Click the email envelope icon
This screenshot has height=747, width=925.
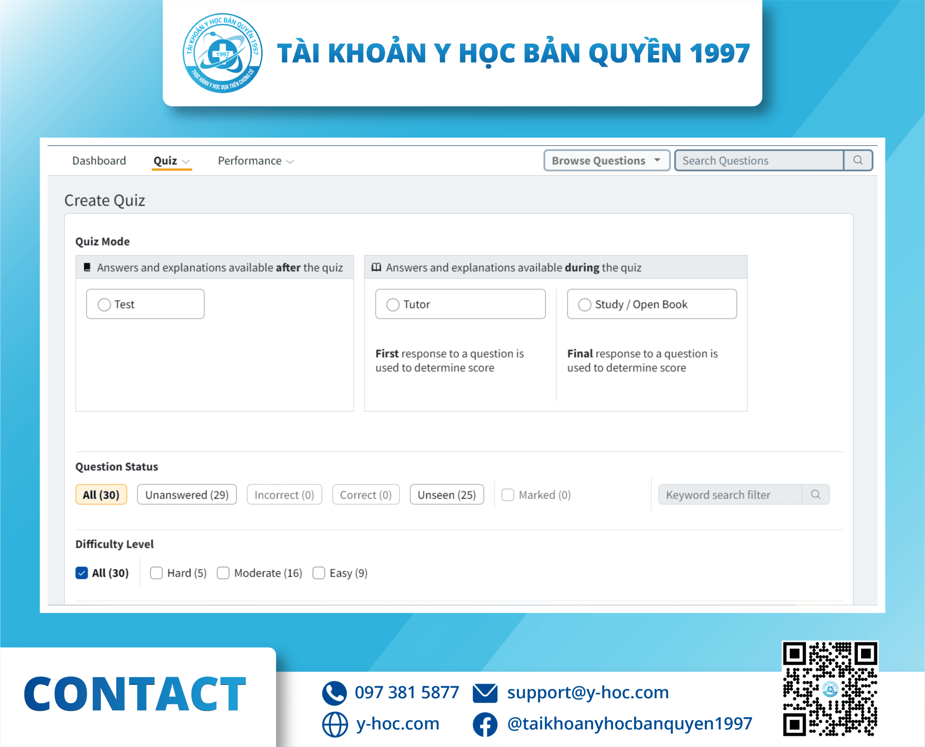click(x=485, y=693)
